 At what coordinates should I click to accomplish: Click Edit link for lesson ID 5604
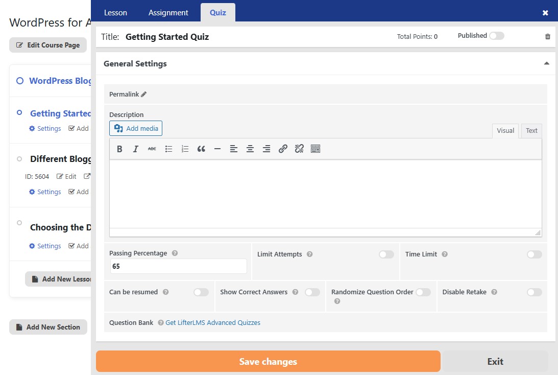pos(66,177)
